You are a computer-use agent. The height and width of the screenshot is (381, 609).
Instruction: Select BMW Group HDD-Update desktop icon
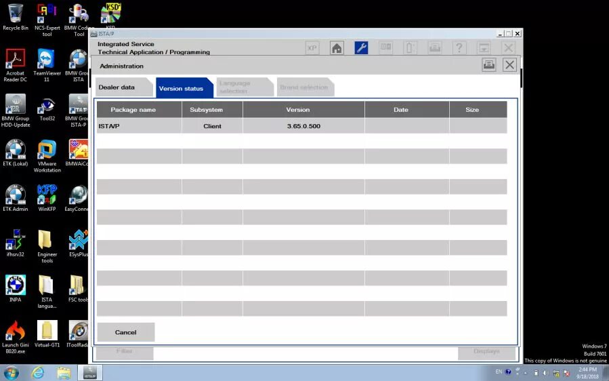coord(16,111)
